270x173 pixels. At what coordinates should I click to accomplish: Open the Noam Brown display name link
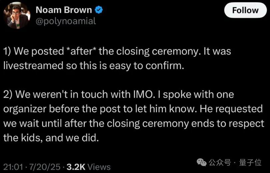coord(63,10)
